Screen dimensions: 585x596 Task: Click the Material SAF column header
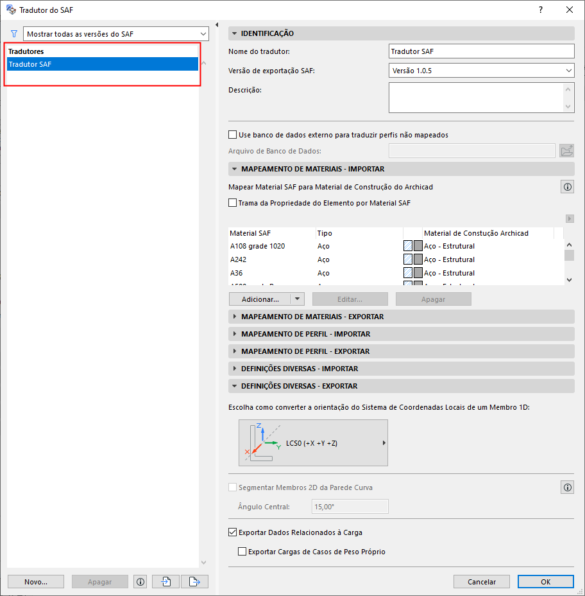point(272,233)
